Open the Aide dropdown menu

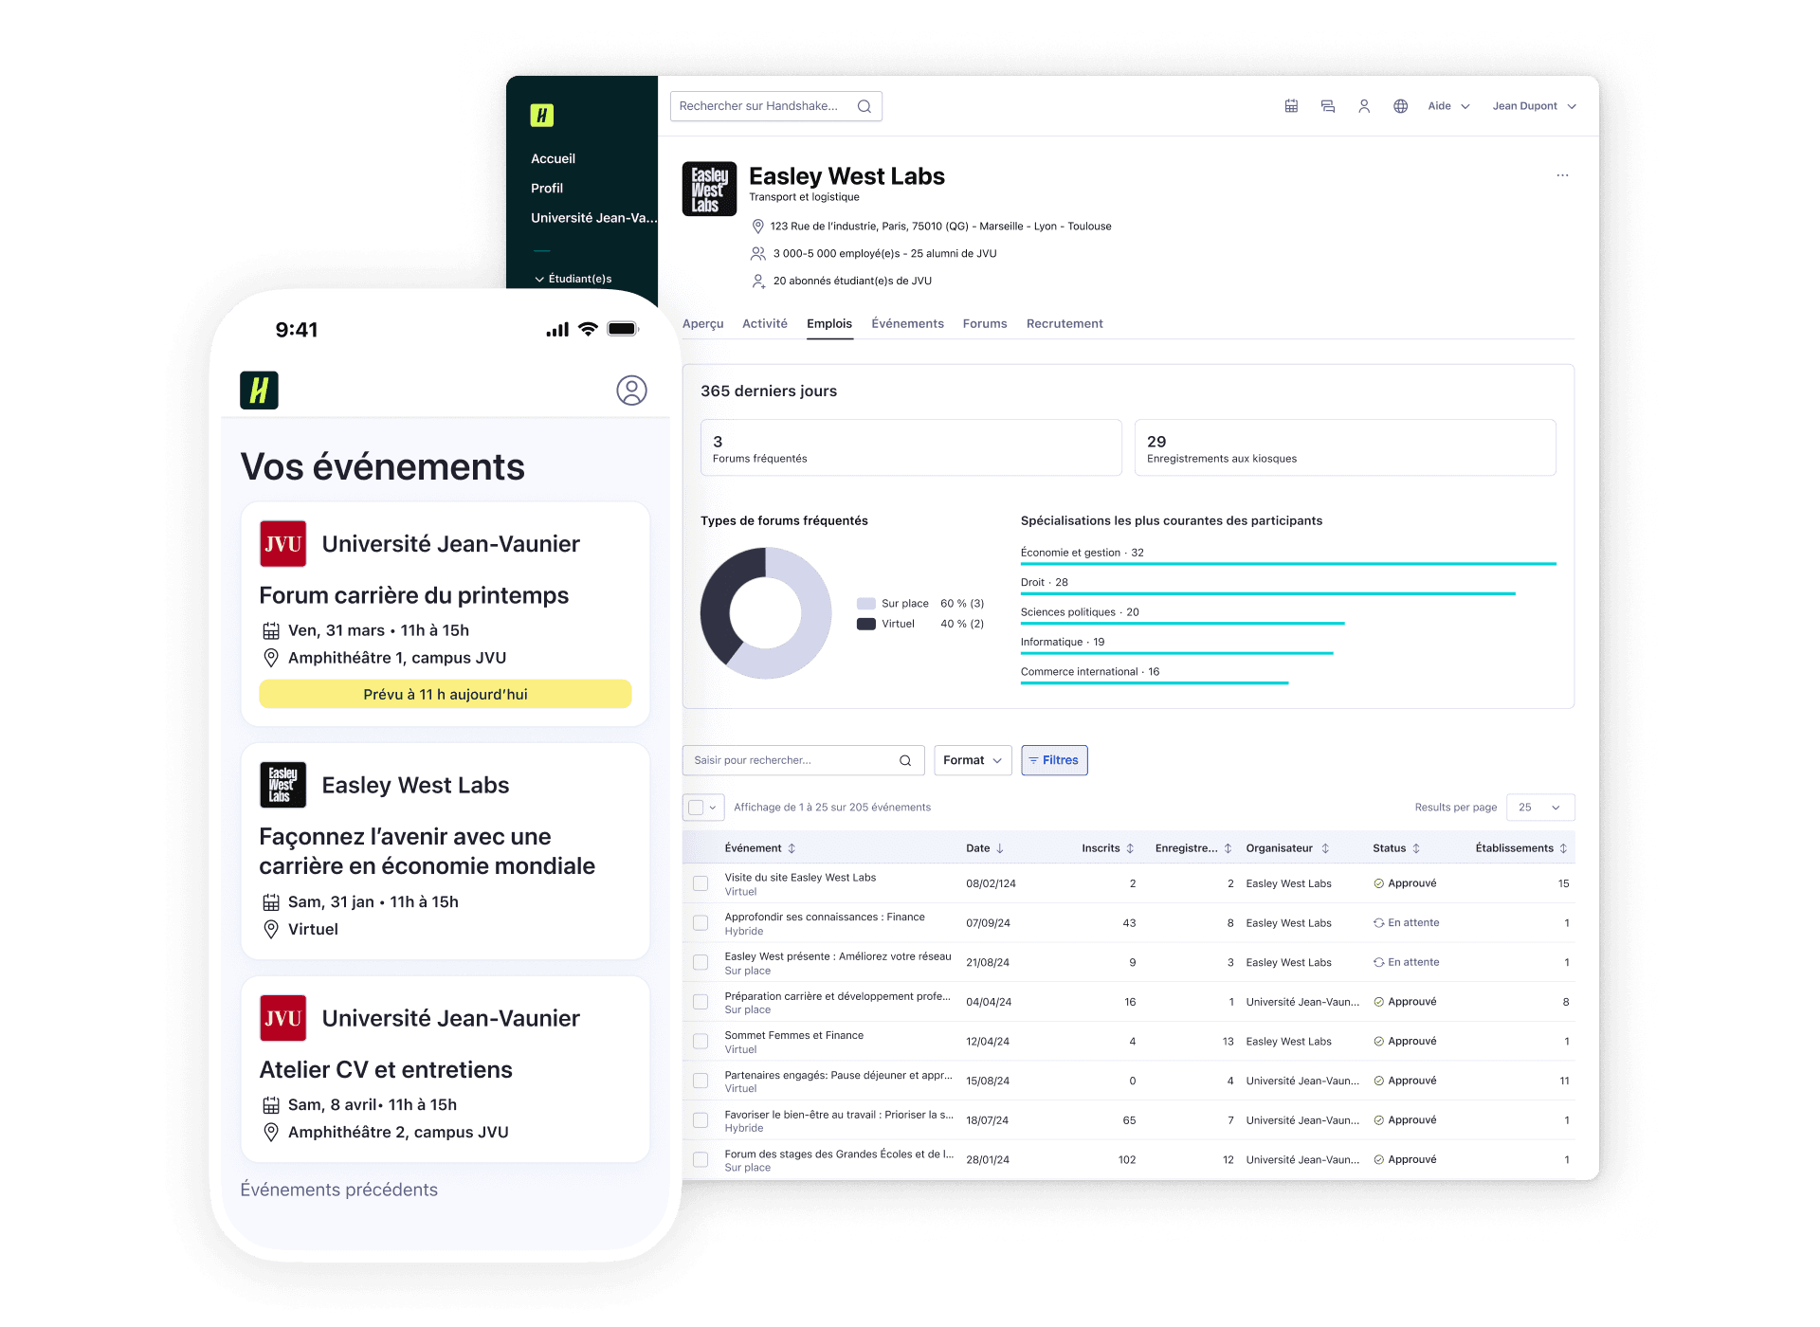coord(1441,106)
